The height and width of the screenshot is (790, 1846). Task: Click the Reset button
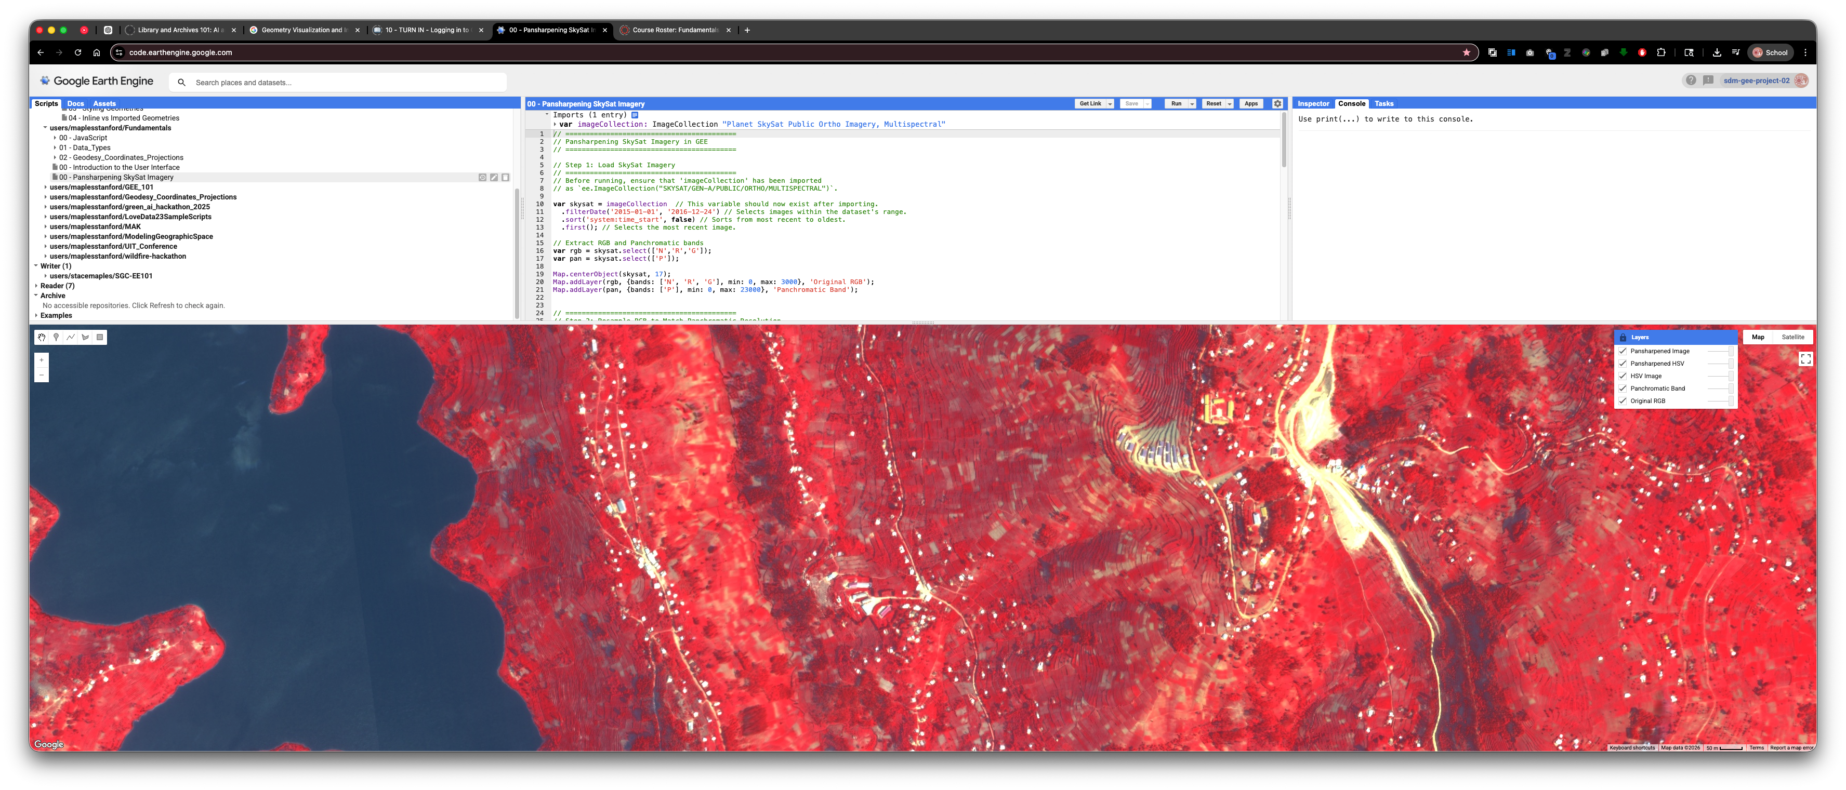pyautogui.click(x=1213, y=104)
